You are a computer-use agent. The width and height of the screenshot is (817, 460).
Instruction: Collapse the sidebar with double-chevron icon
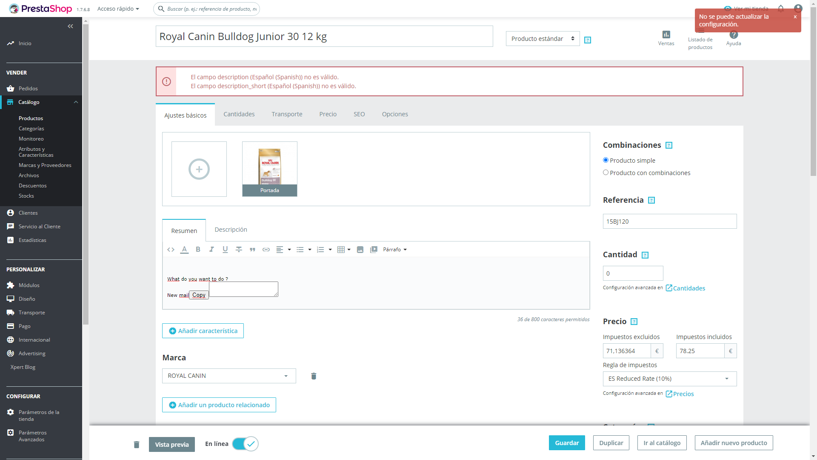tap(70, 26)
